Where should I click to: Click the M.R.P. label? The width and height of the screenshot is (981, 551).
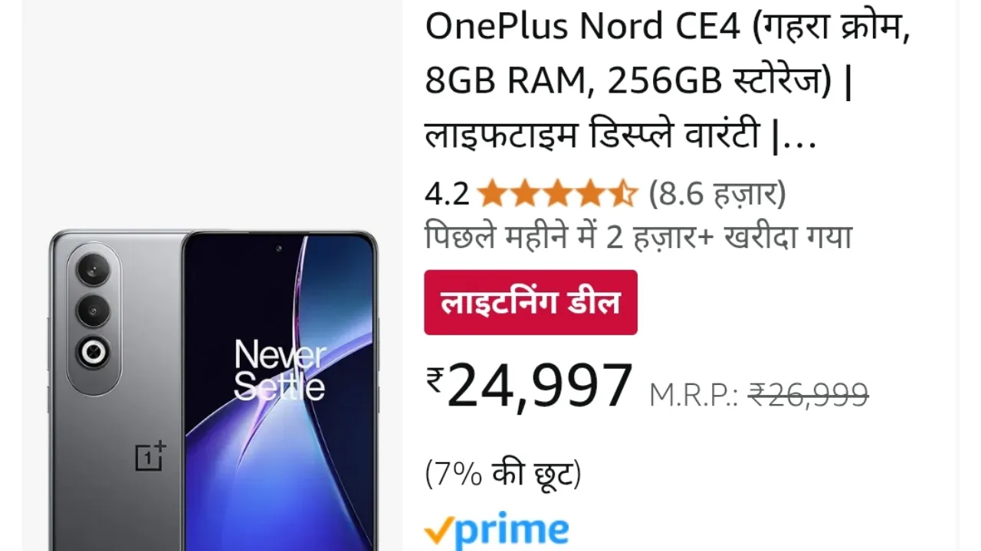coord(694,396)
